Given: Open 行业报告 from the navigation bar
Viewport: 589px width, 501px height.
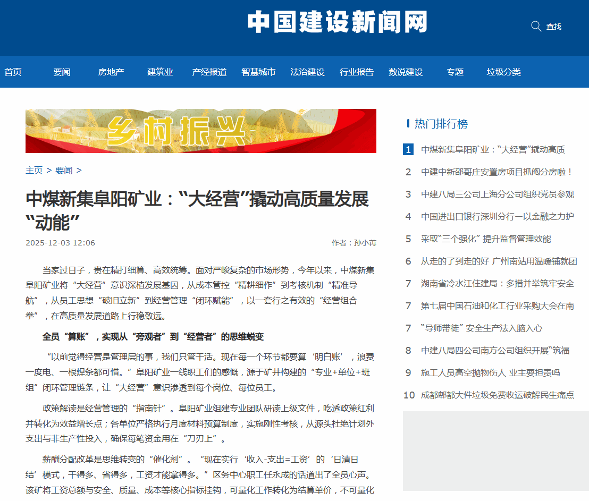Looking at the screenshot, I should tap(357, 72).
